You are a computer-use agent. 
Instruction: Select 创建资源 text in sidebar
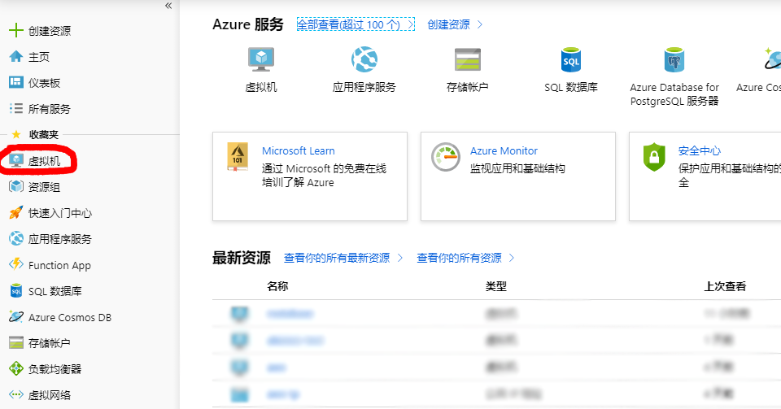[x=50, y=31]
